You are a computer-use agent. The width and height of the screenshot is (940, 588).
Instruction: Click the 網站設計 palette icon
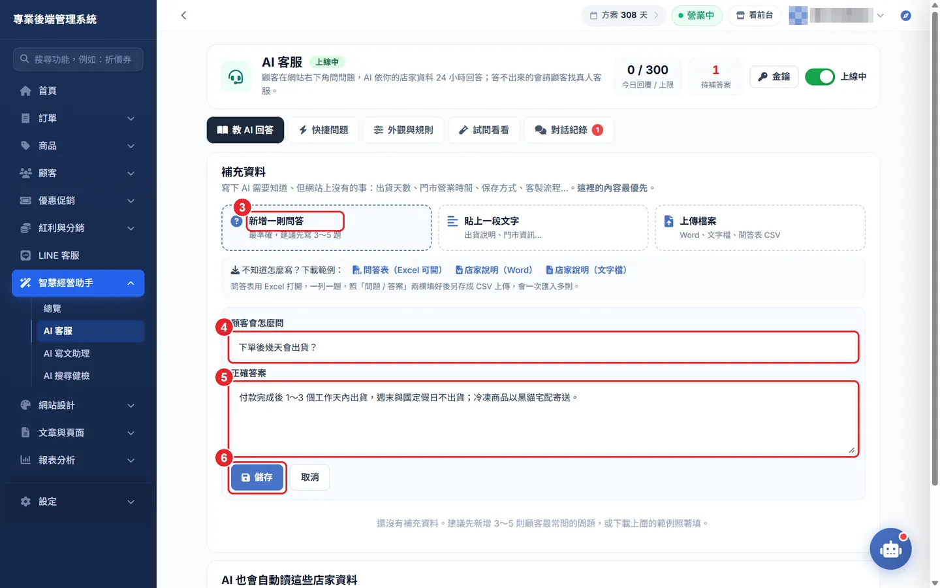tap(25, 405)
